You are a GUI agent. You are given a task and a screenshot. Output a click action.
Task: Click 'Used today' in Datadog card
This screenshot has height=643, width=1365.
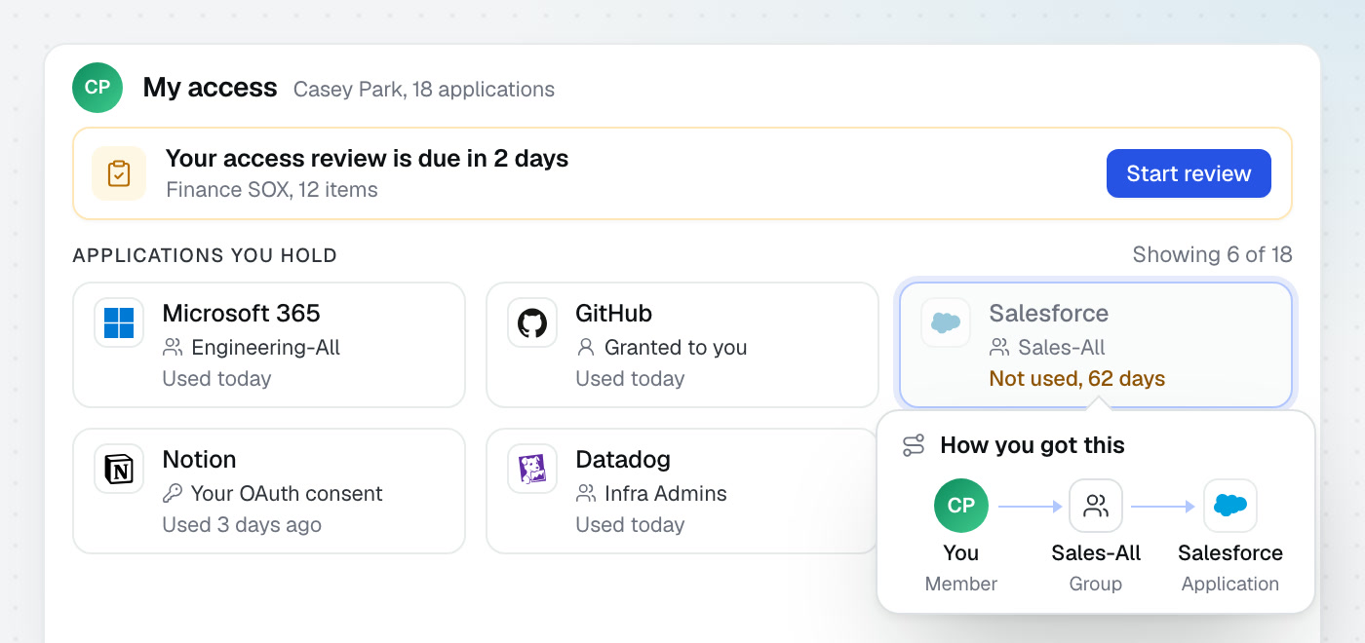tap(630, 524)
